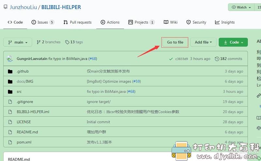Viewport: 261px width, 161px height.
Task: Click the LICENSE file icon
Action: point(10,122)
